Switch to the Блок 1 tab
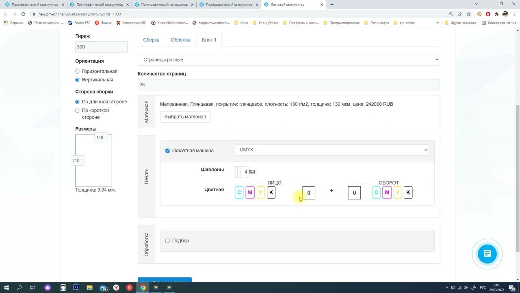 (209, 40)
